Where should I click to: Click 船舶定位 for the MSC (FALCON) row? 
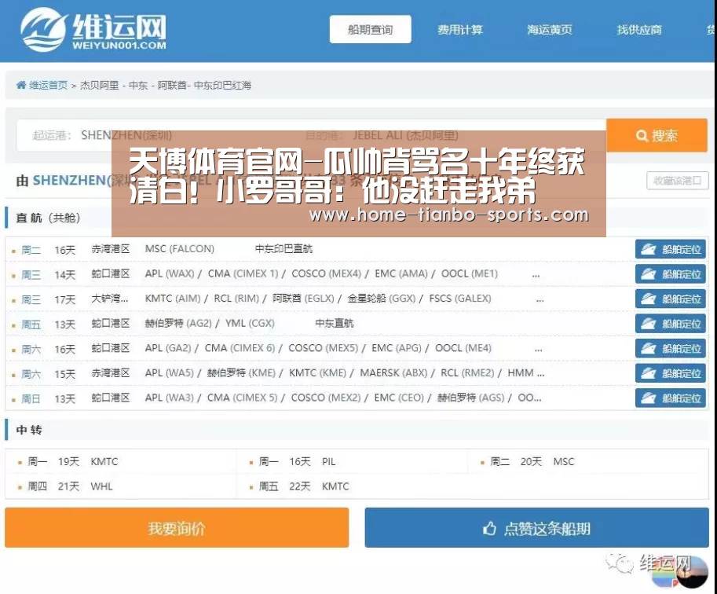click(671, 249)
